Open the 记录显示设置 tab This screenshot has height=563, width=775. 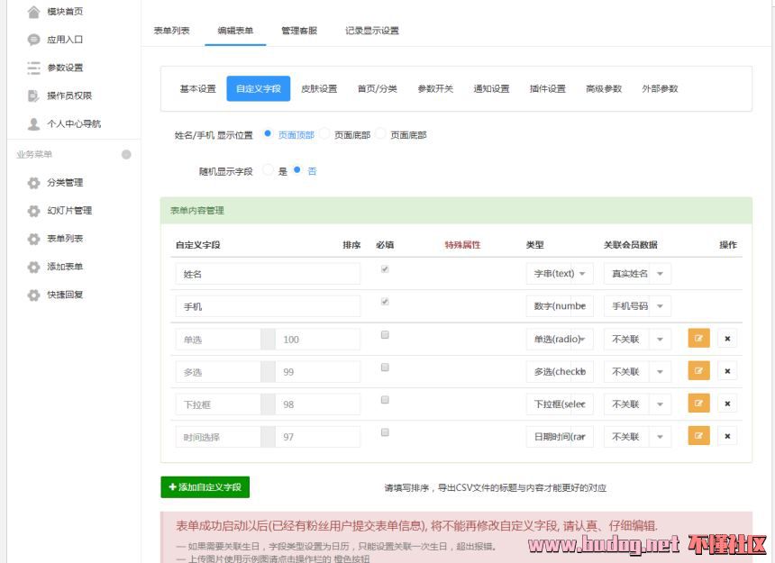(371, 31)
